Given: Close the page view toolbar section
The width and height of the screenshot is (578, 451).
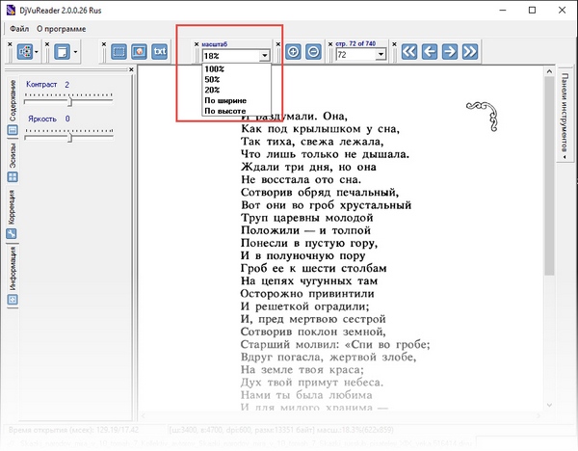Looking at the screenshot, I should 47,44.
